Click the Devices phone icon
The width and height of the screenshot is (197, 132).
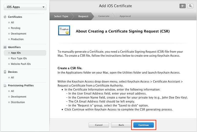5,72
